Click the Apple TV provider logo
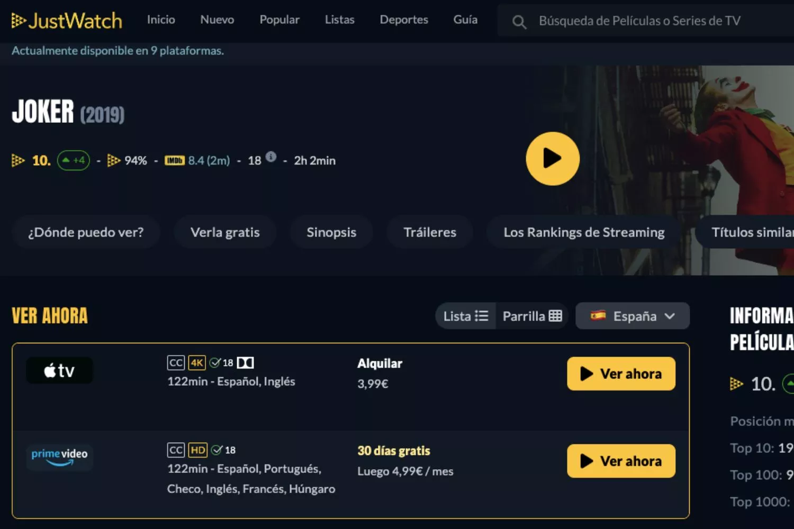This screenshot has width=794, height=529. 59,370
